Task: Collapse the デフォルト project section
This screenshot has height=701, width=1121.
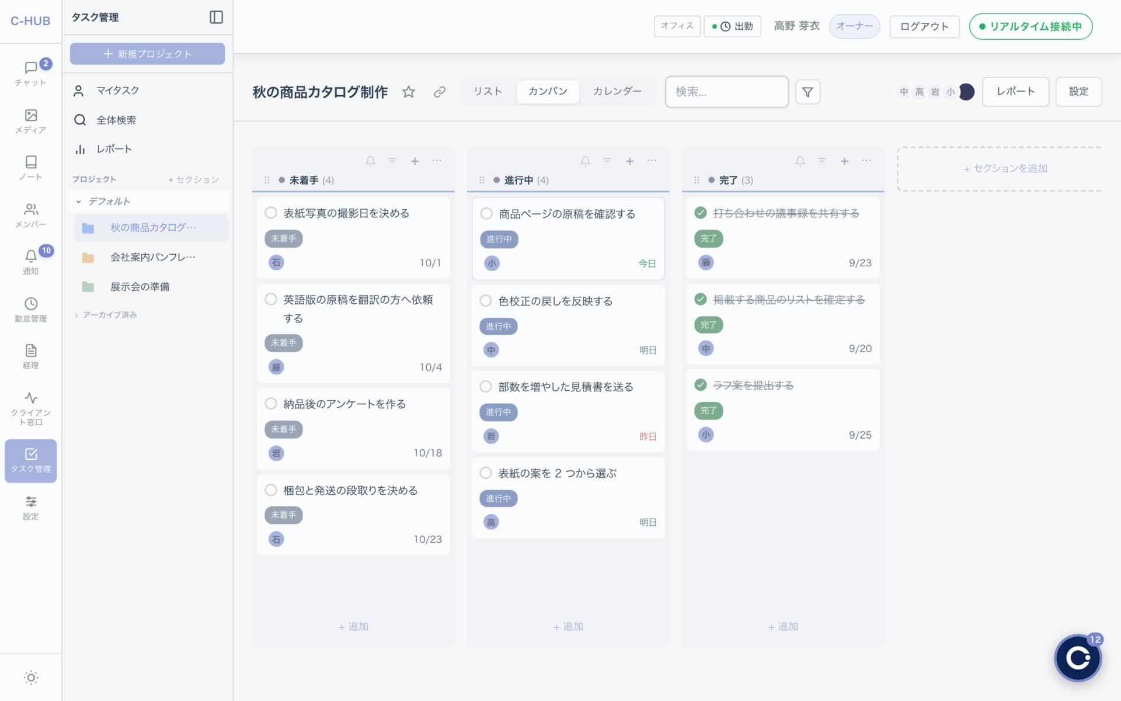Action: (78, 202)
